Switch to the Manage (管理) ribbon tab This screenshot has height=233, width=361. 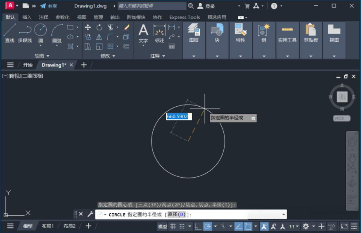(x=98, y=17)
